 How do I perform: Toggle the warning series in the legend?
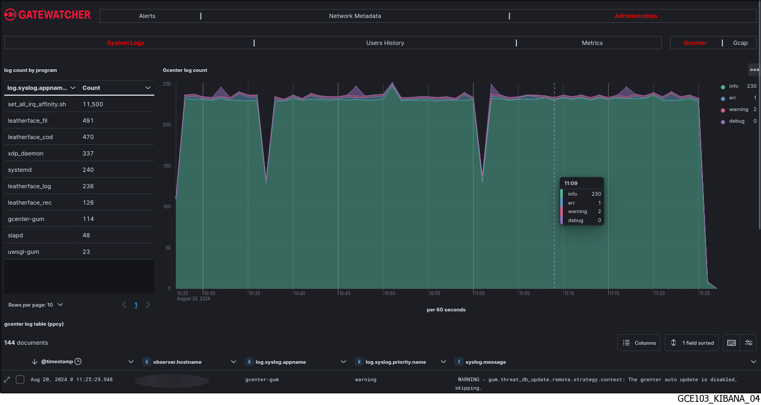[739, 109]
